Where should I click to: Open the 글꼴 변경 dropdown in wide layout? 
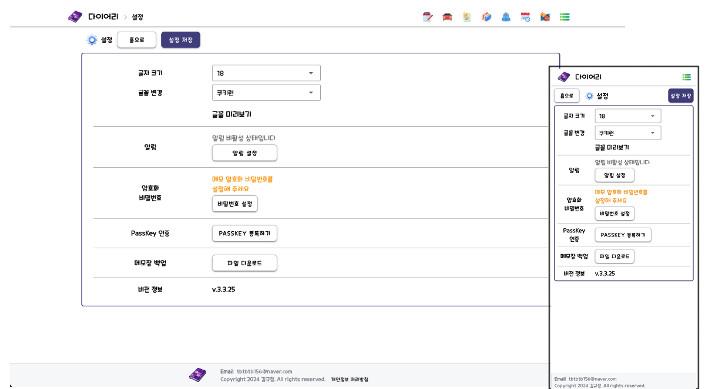tap(266, 93)
